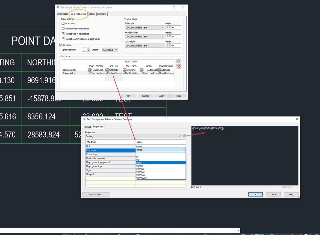
Task: Select the Sign modifier row
Action: tap(111, 170)
